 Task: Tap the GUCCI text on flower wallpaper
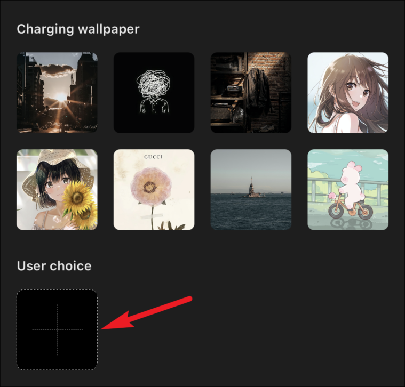click(x=154, y=157)
